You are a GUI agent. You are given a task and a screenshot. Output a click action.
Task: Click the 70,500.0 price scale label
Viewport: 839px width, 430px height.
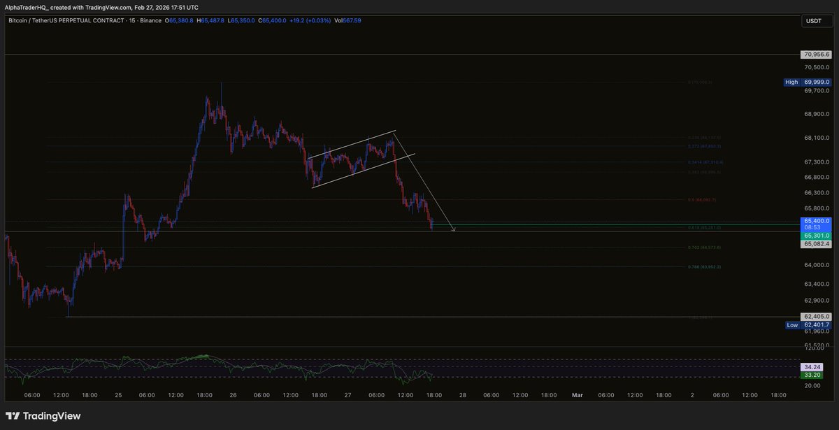[817, 67]
